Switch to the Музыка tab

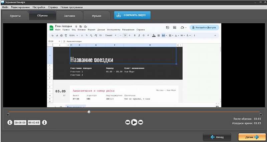click(x=96, y=16)
